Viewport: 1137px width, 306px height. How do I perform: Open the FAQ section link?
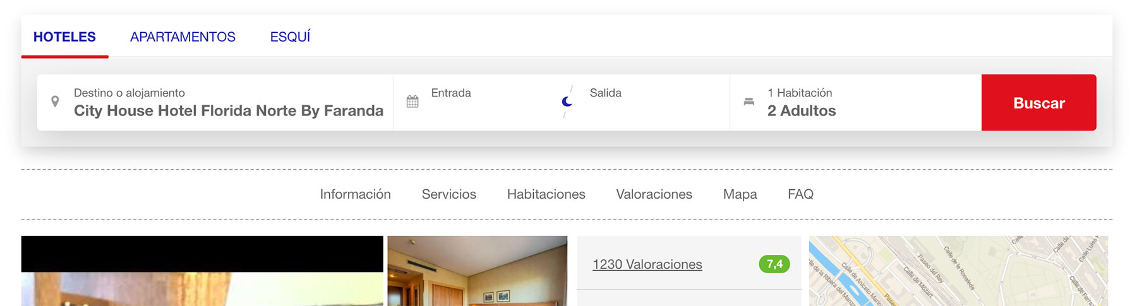(800, 194)
